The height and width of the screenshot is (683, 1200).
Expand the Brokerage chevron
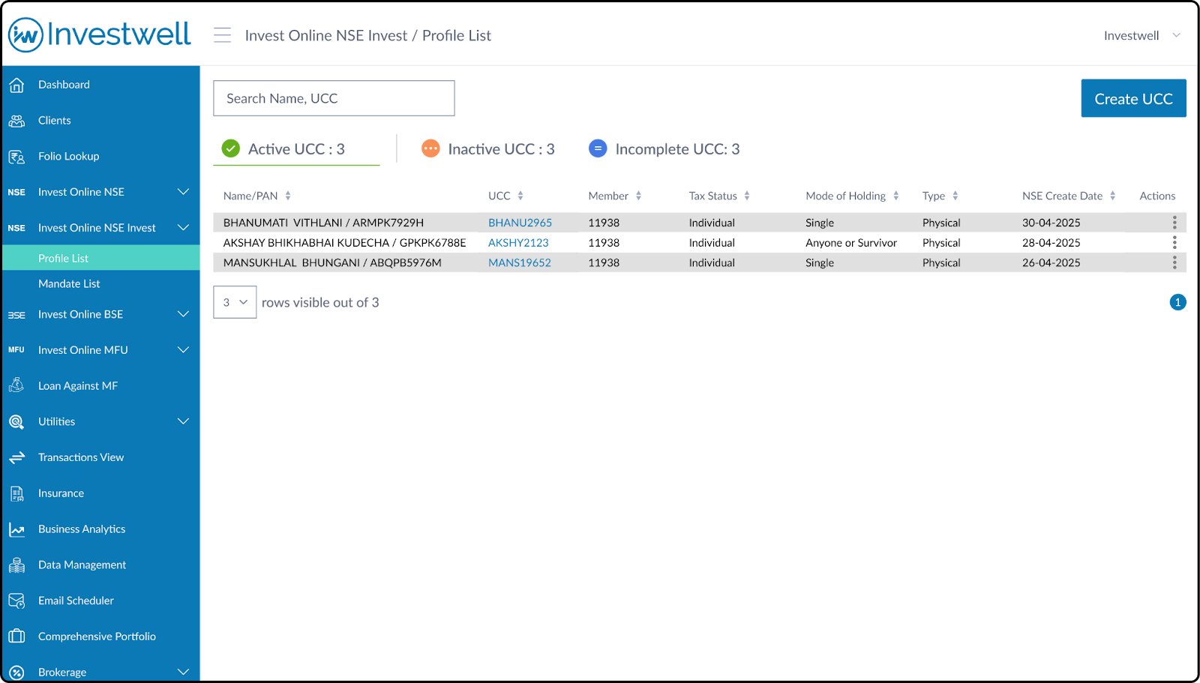tap(183, 673)
